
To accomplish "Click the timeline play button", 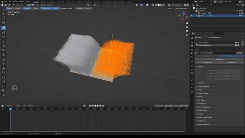I will [98, 106].
